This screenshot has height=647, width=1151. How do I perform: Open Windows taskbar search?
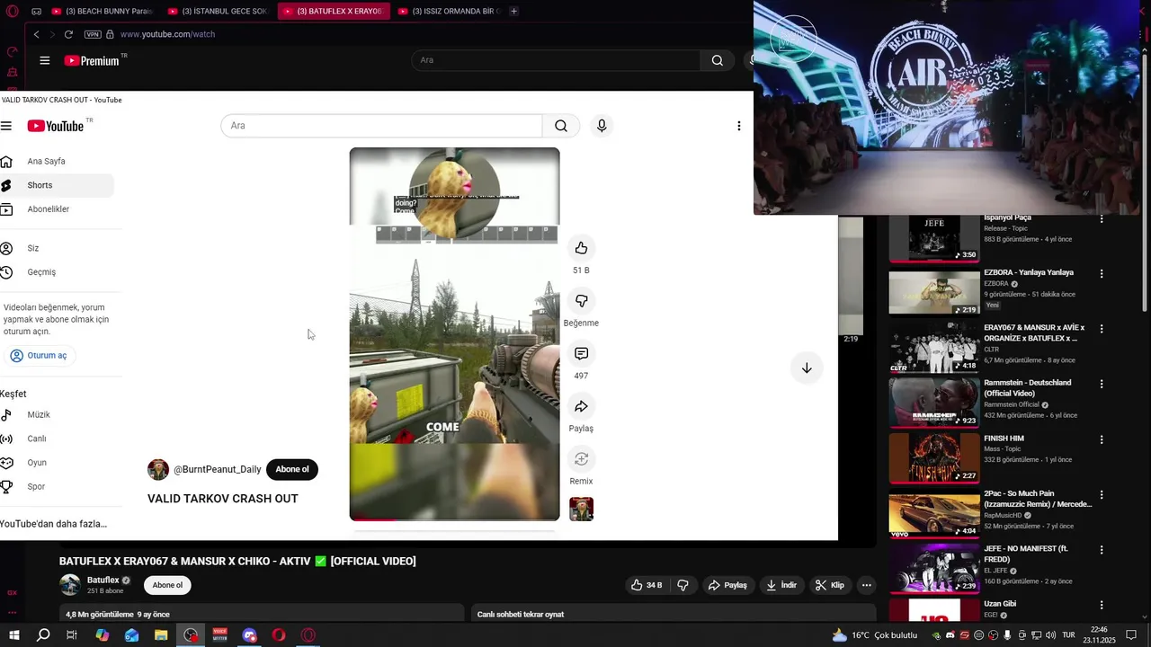43,635
